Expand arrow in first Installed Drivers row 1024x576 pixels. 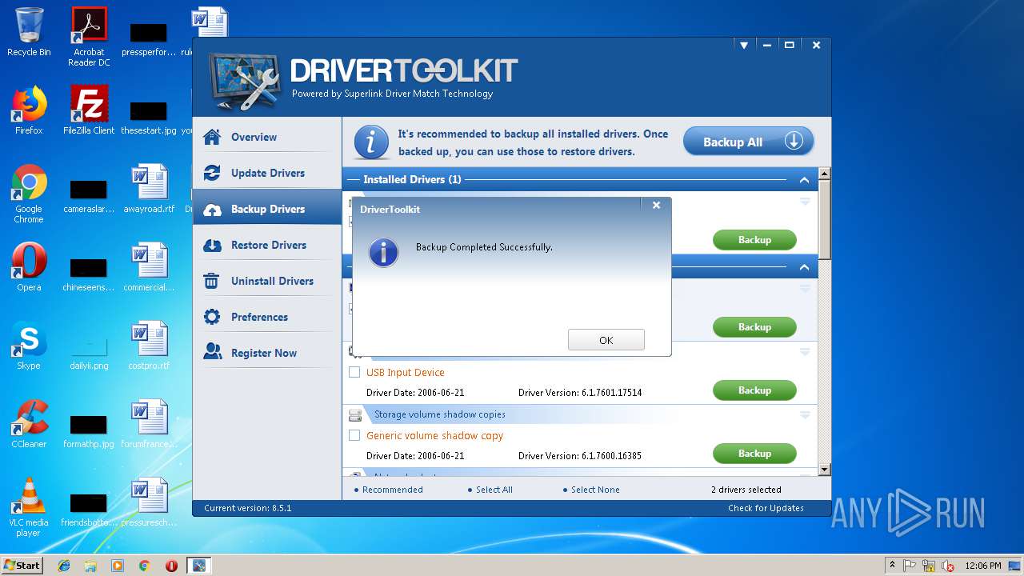[805, 202]
